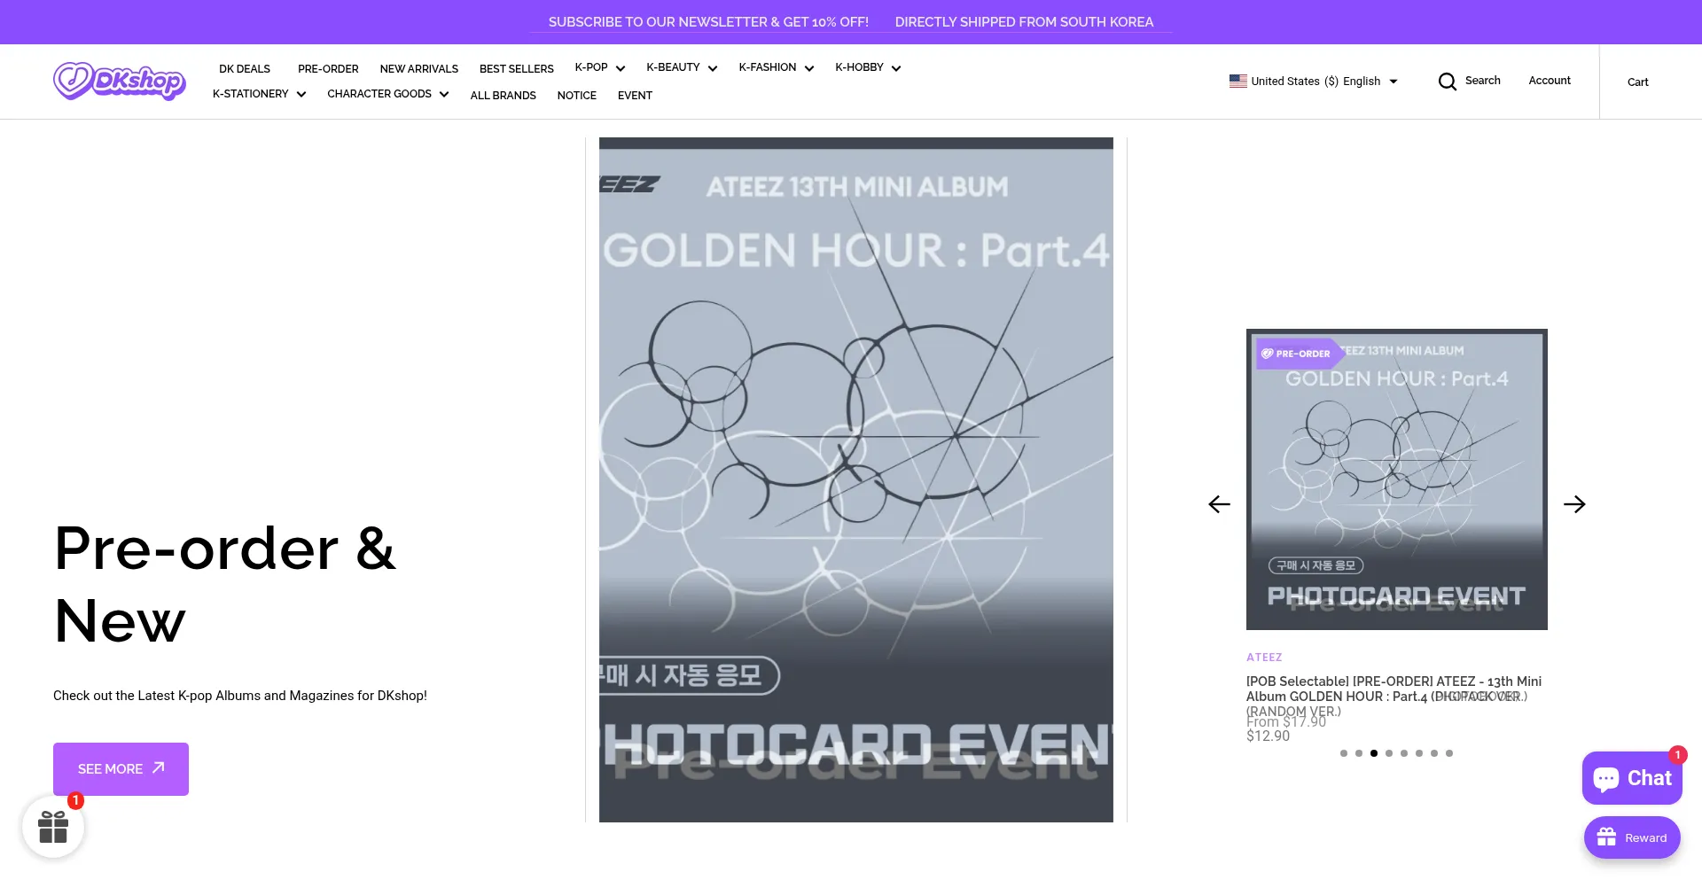Expand the K-BEAUTY menu
Viewport: 1702px width, 880px height.
(x=682, y=67)
